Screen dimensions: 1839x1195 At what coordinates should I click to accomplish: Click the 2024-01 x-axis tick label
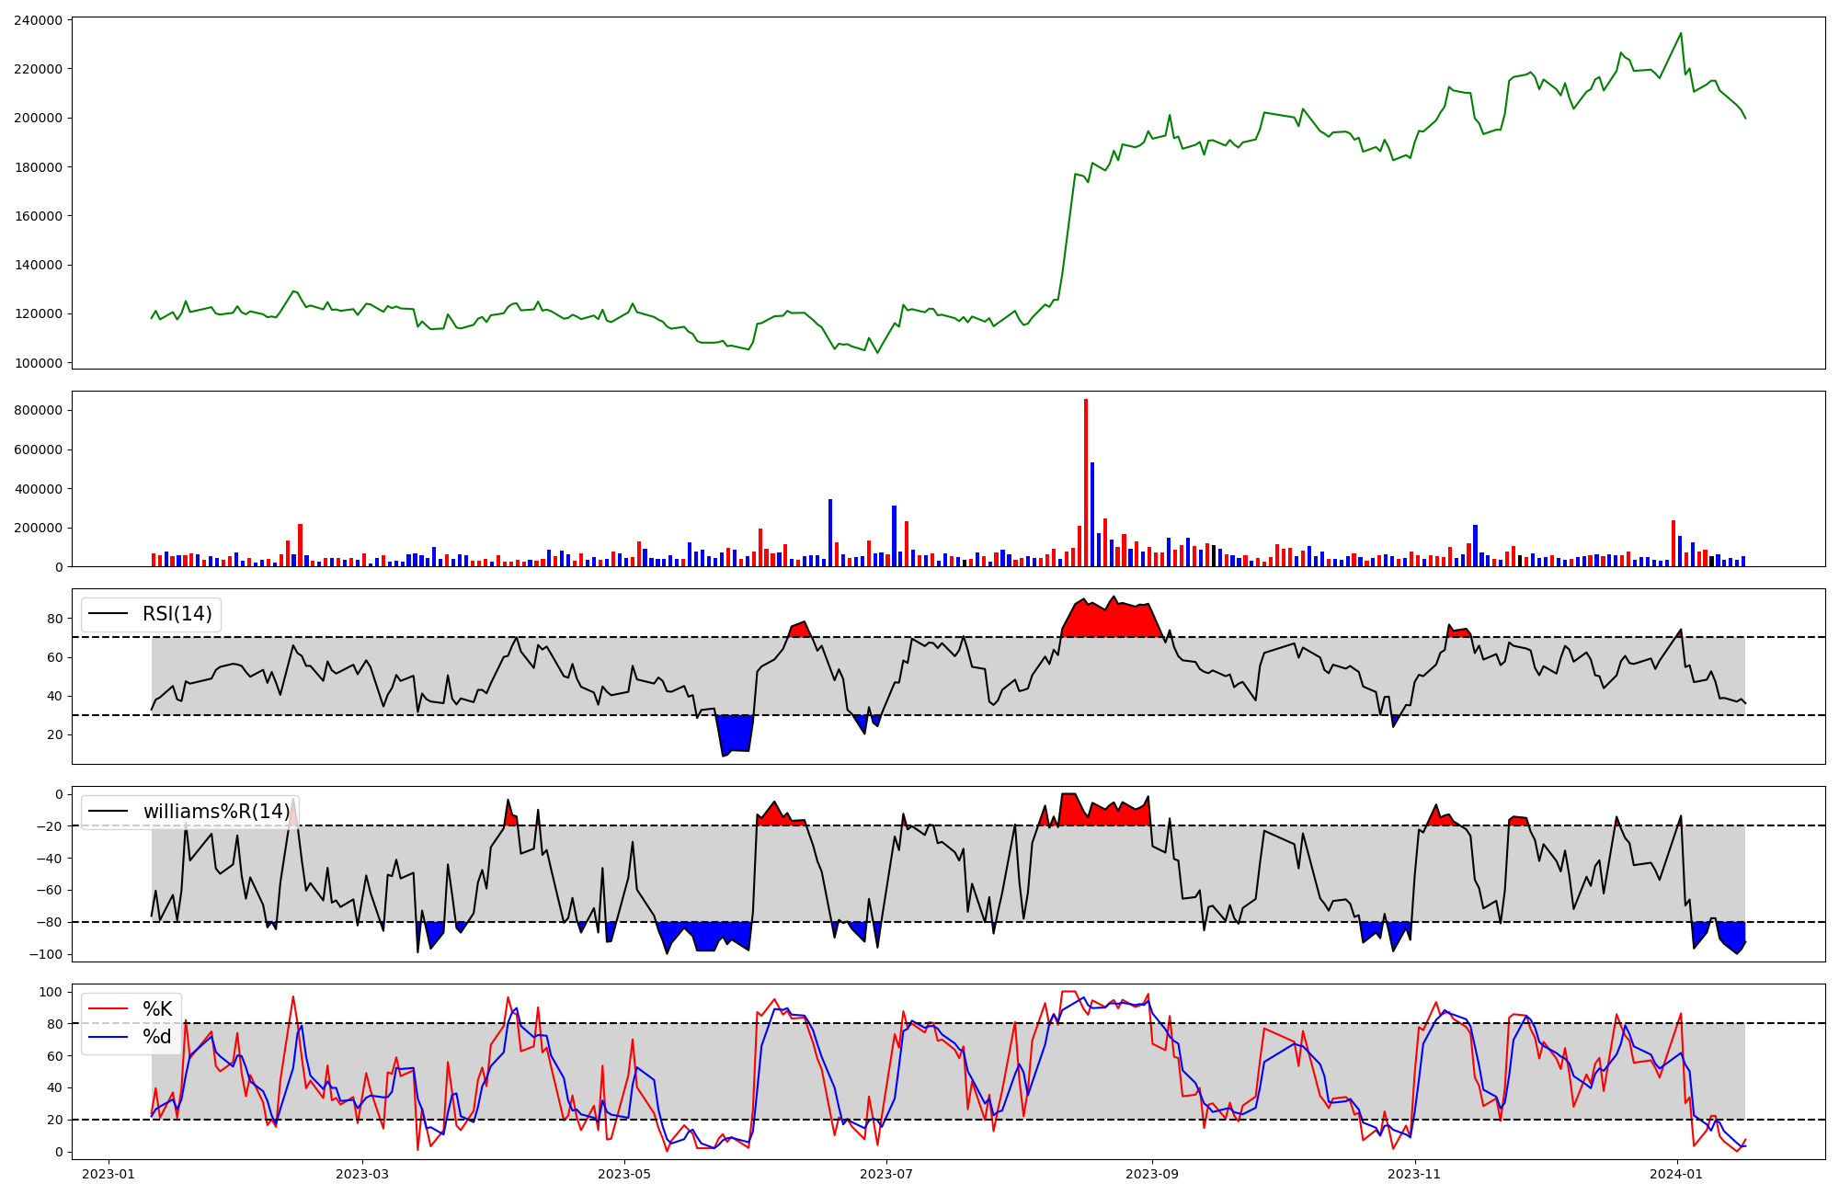coord(1677,1174)
